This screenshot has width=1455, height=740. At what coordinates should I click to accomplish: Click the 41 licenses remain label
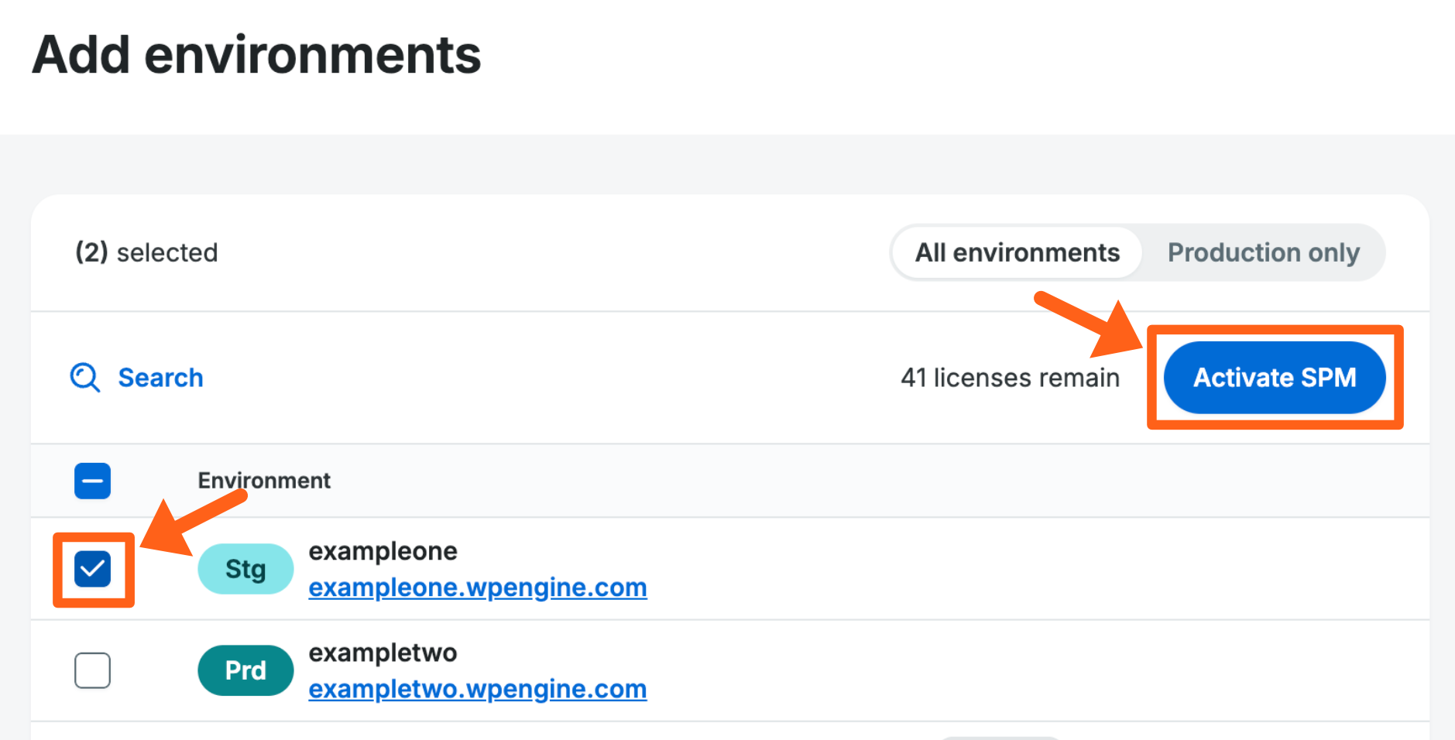click(x=1010, y=378)
